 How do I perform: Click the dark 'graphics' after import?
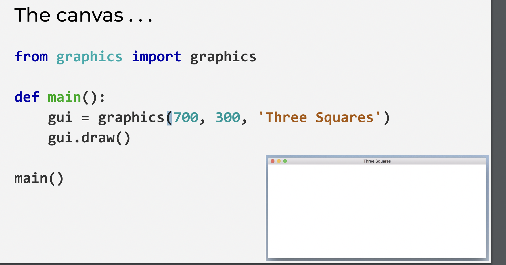(223, 57)
